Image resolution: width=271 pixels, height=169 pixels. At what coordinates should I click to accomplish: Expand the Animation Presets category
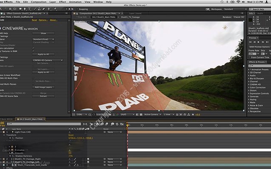point(249,69)
